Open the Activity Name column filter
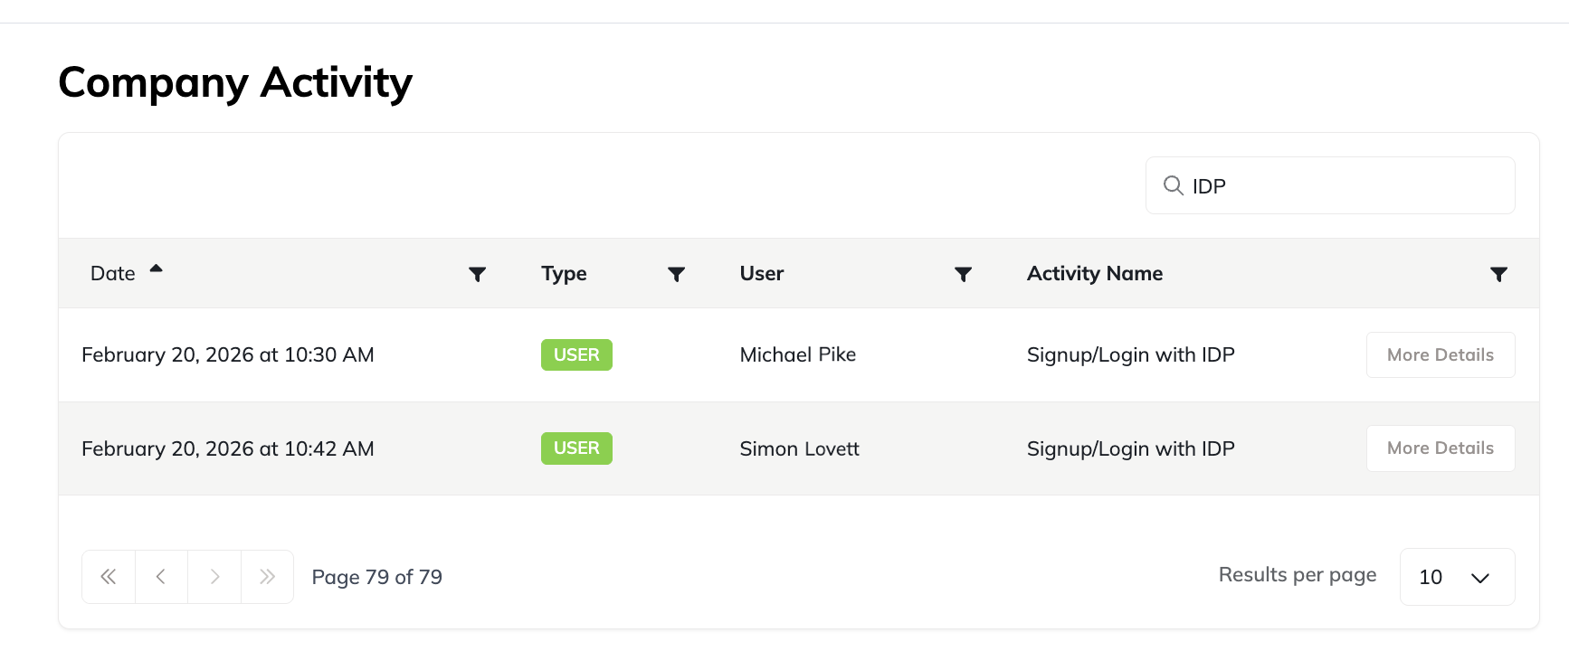1569x670 pixels. (1499, 273)
